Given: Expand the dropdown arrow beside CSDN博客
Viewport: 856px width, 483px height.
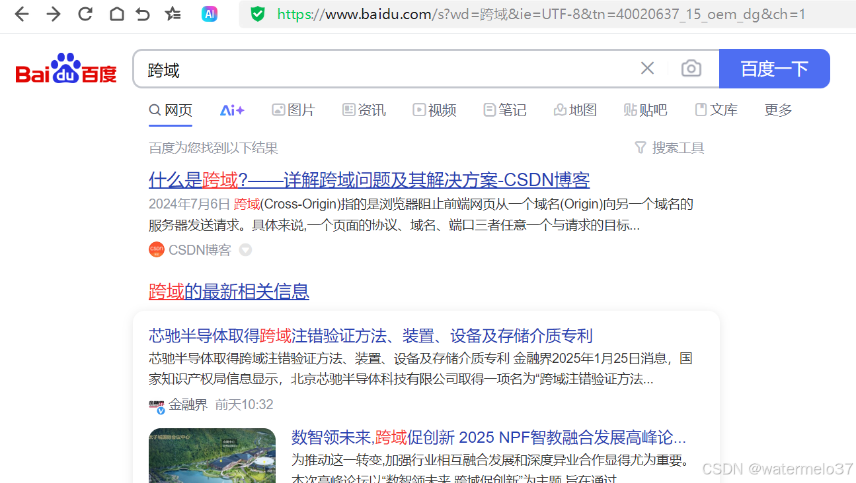Looking at the screenshot, I should point(245,250).
